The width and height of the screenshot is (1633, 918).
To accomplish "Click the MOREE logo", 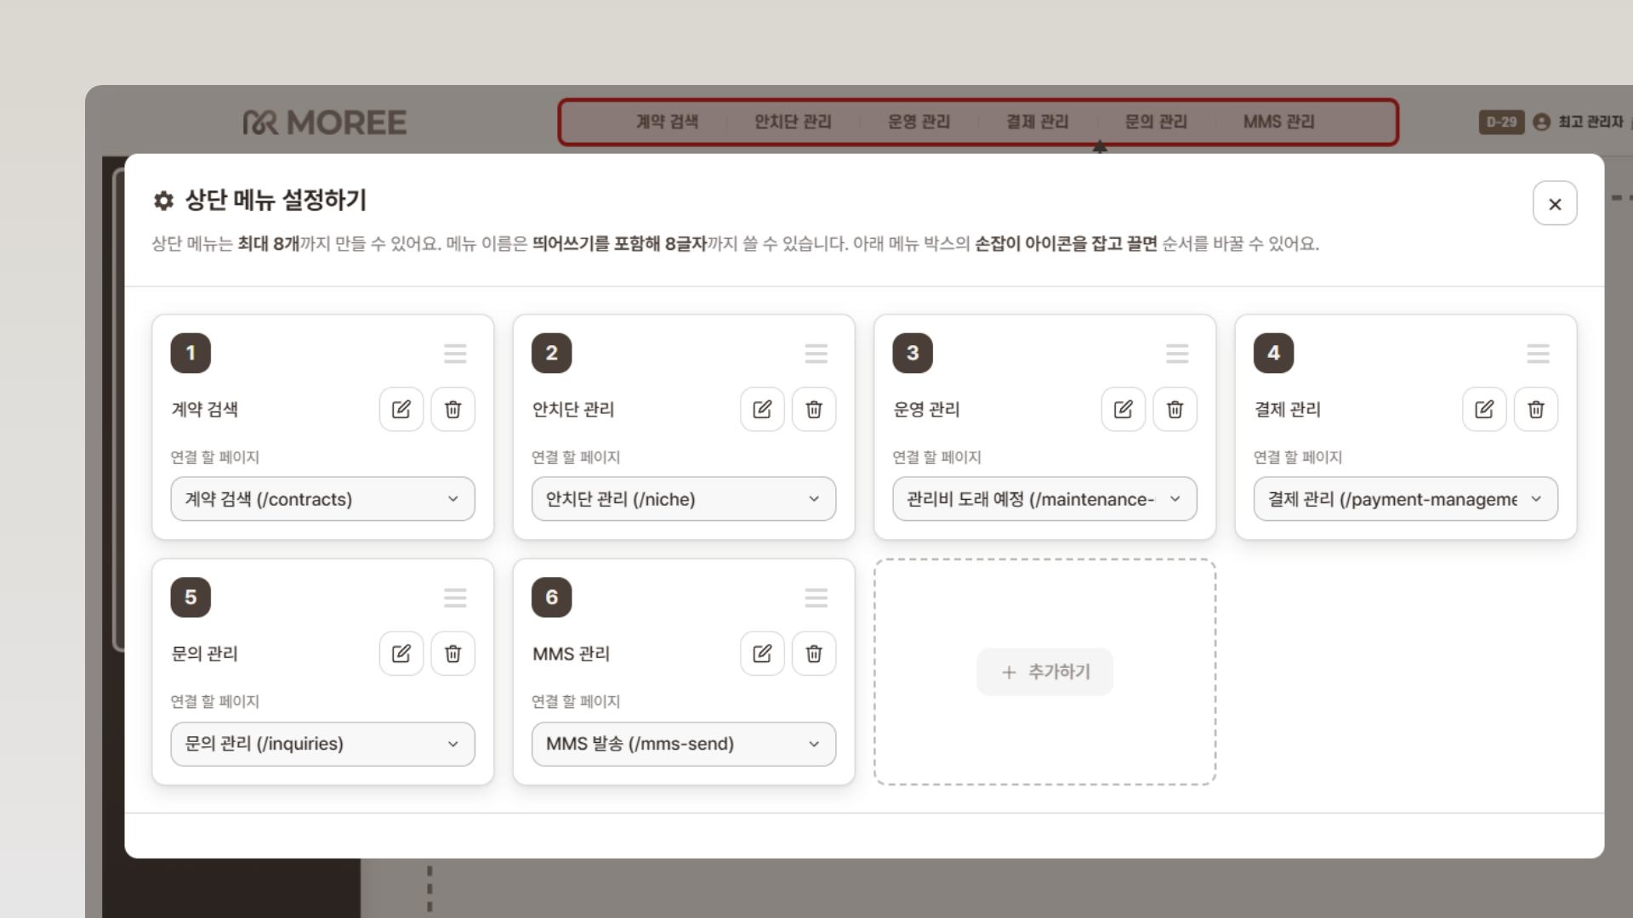I will point(325,122).
